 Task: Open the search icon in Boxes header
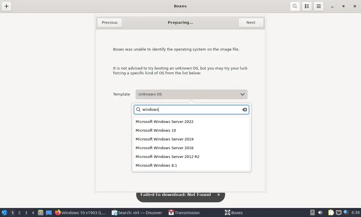(295, 6)
